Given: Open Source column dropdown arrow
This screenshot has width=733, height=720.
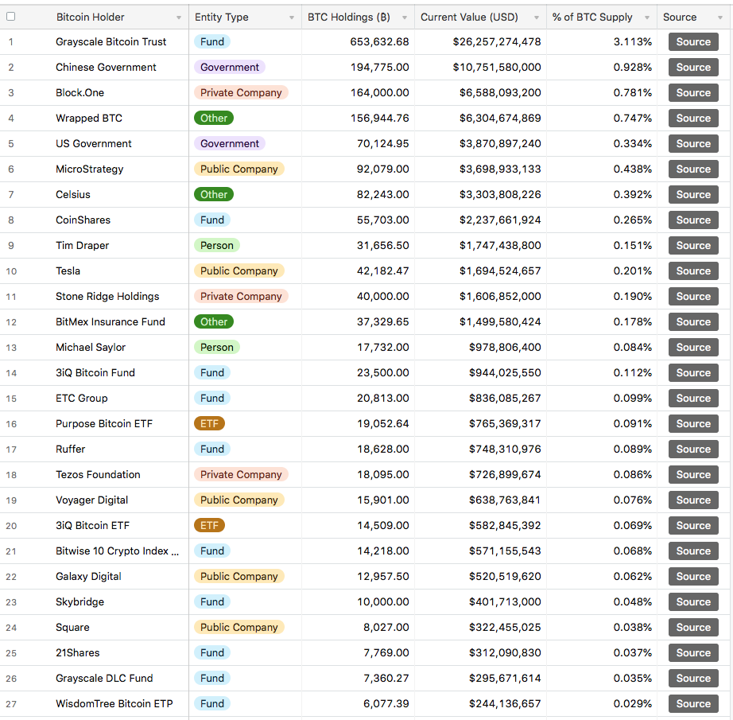Looking at the screenshot, I should coord(720,18).
